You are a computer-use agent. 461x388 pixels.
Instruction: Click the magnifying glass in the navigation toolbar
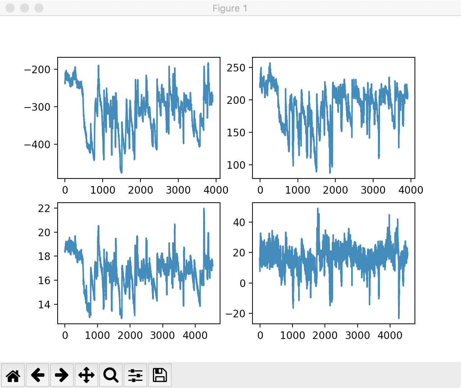coord(111,375)
